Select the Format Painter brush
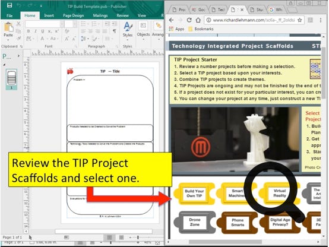The height and width of the screenshot is (247, 329). (x=19, y=39)
